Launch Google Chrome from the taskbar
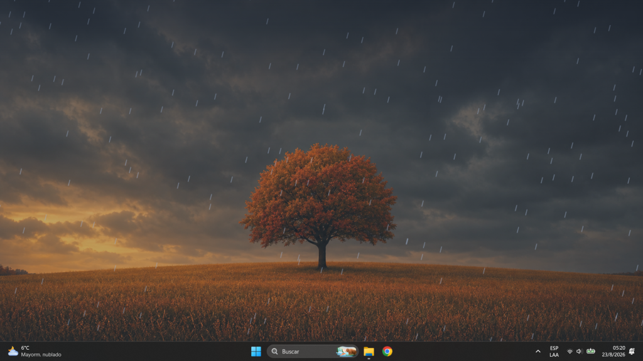 387,351
